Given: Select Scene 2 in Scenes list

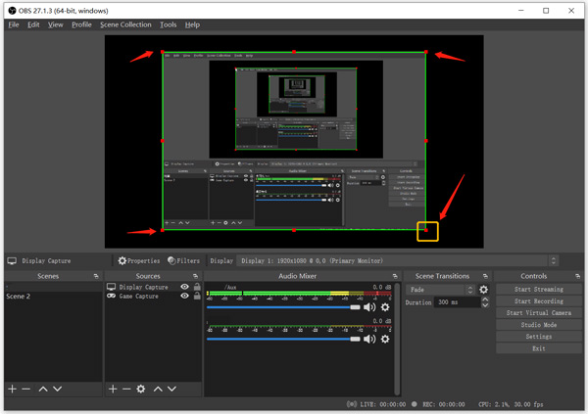Looking at the screenshot, I should [x=53, y=297].
